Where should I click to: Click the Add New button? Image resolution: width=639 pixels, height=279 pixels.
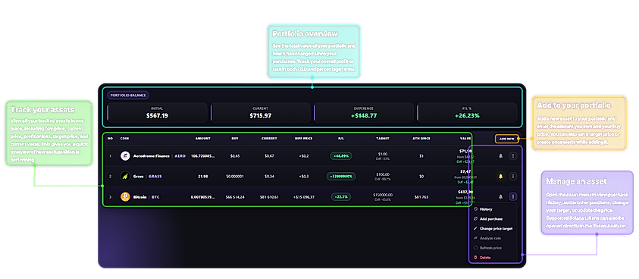(507, 139)
